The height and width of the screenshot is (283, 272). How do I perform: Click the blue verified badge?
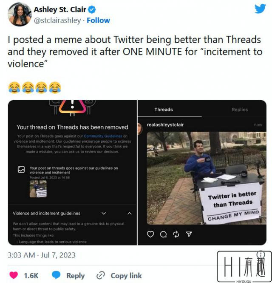[x=92, y=9]
